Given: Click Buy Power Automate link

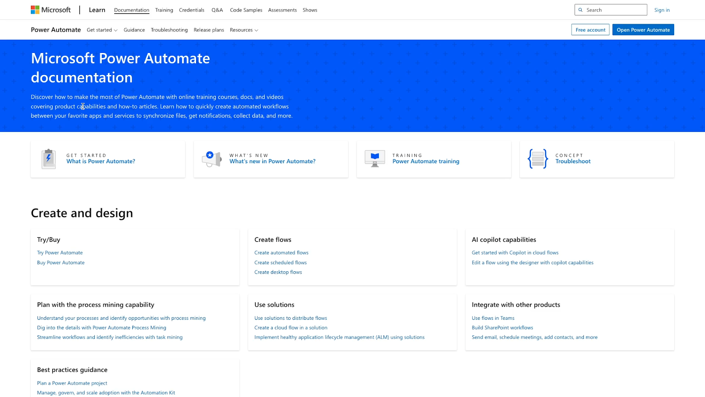Looking at the screenshot, I should tap(61, 262).
